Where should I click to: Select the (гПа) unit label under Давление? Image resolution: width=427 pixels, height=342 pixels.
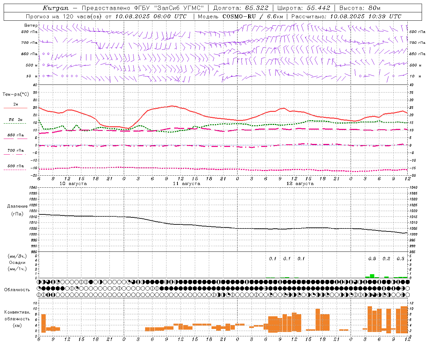click(x=17, y=214)
